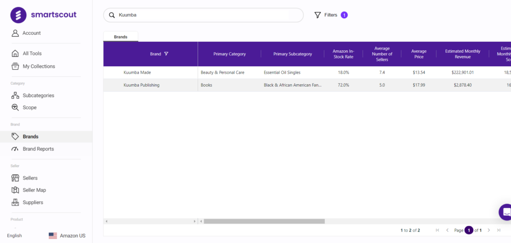The height and width of the screenshot is (243, 511).
Task: Go to next page arrow
Action: click(x=489, y=231)
